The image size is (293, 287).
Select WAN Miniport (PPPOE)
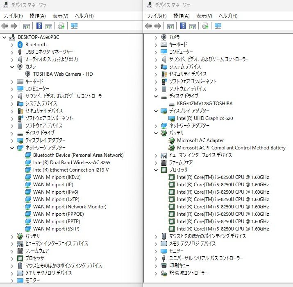pos(59,214)
